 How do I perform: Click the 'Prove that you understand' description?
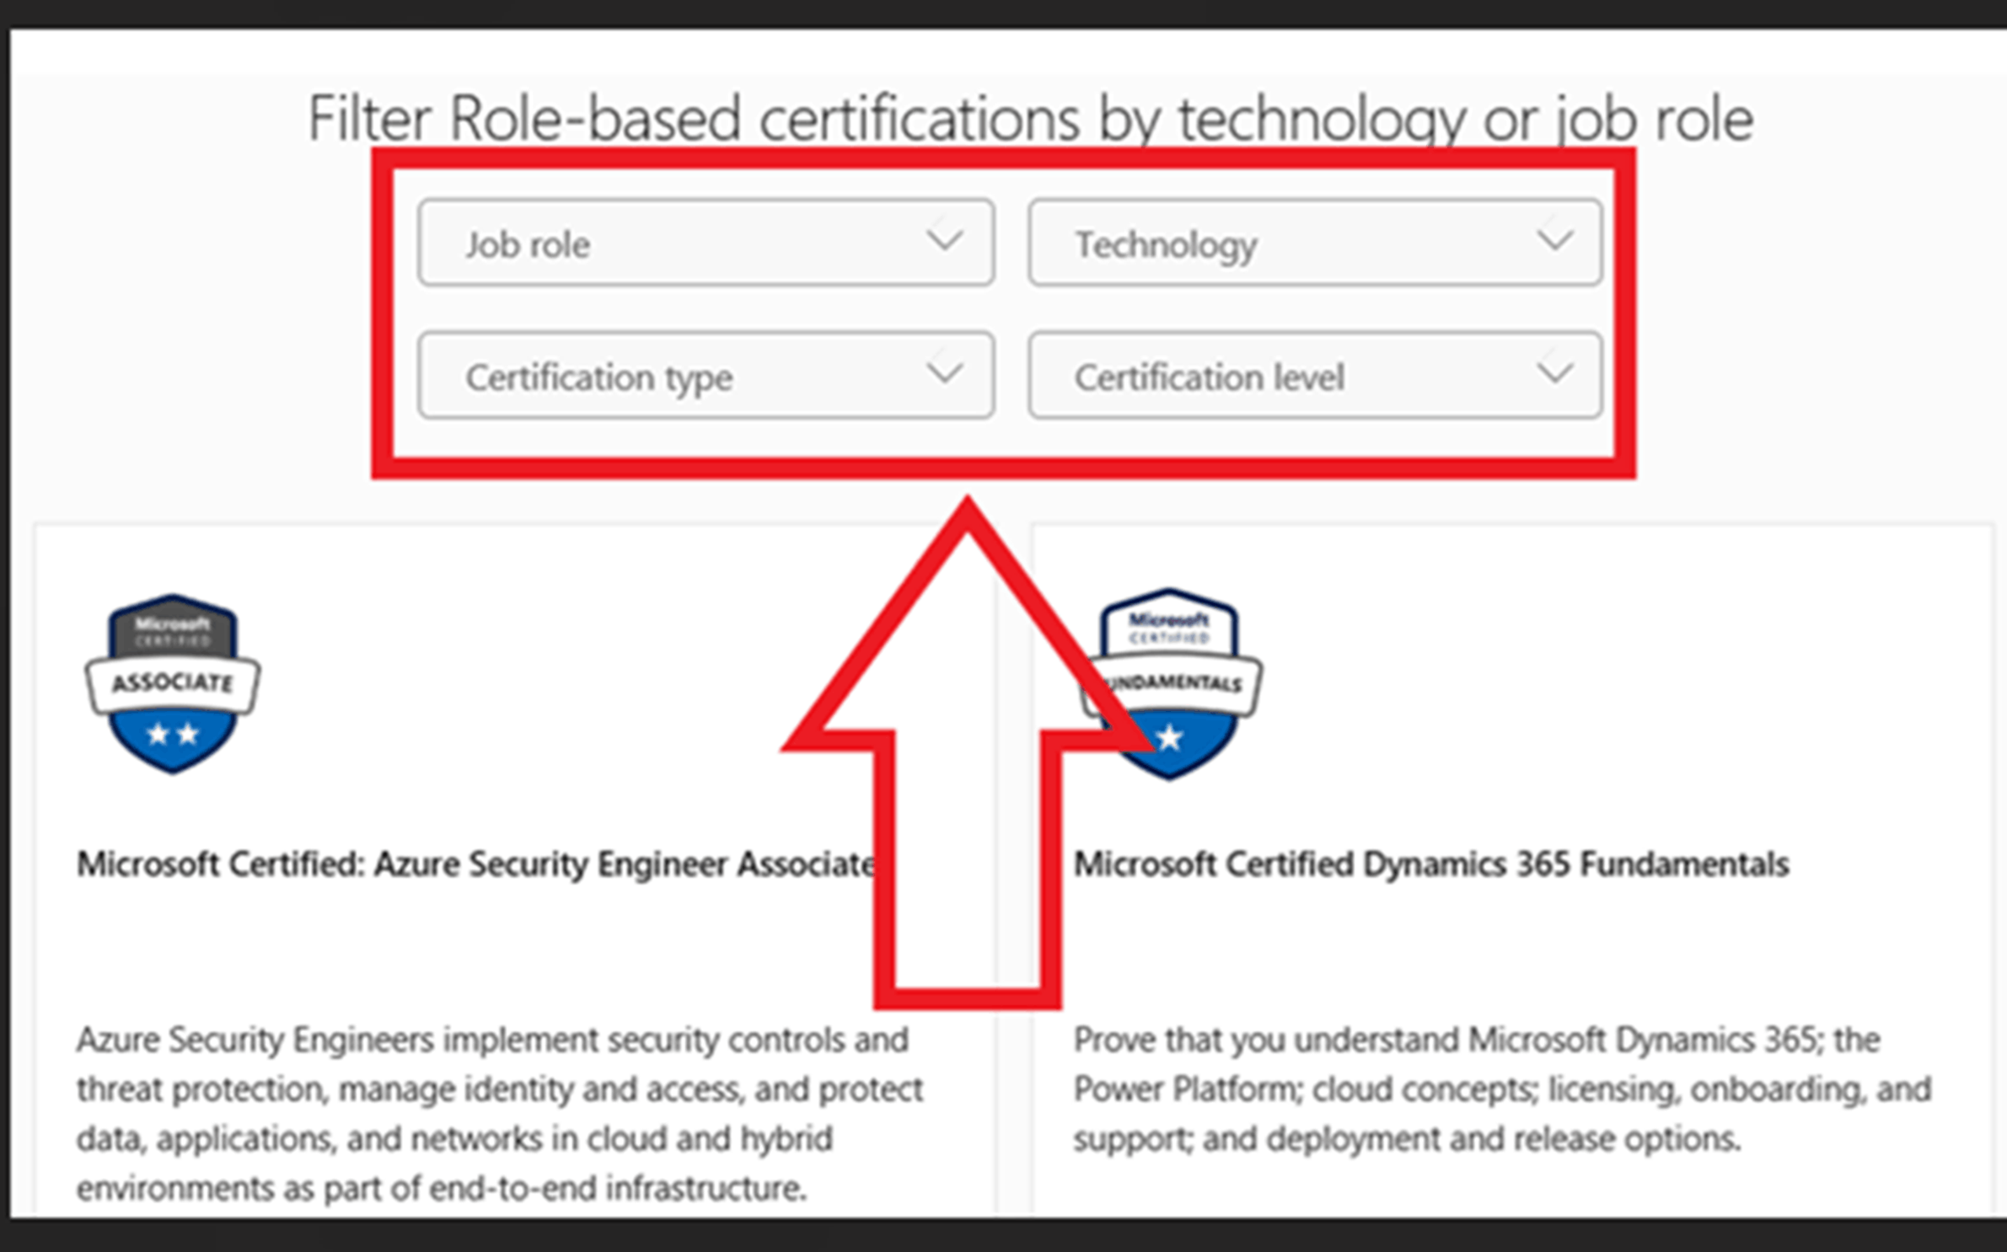pyautogui.click(x=1502, y=1089)
